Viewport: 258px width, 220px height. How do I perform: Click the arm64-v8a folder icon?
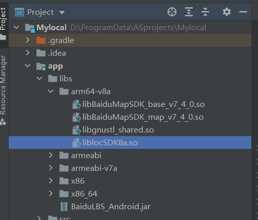click(x=64, y=92)
